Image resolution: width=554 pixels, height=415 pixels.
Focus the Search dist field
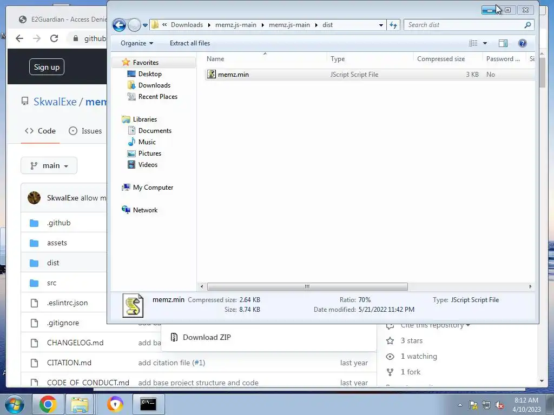pos(464,25)
